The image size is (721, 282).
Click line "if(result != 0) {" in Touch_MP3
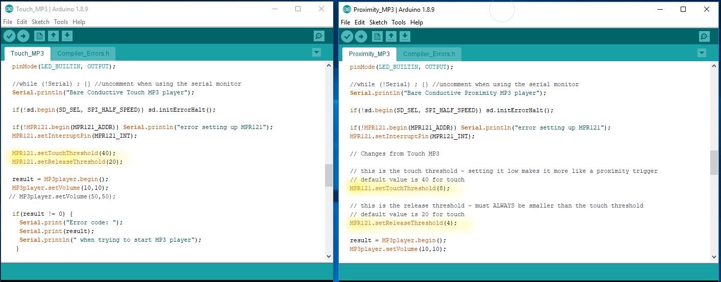tap(43, 214)
